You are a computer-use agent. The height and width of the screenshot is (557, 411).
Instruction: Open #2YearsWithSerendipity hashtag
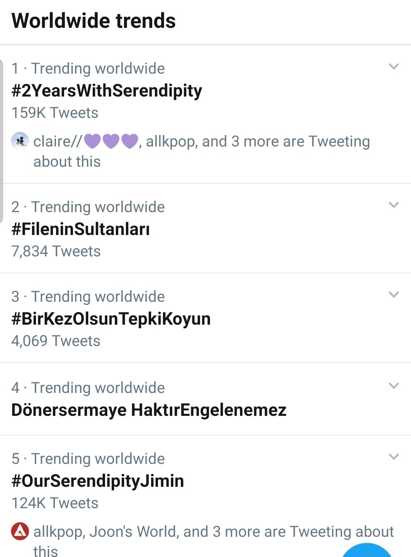(x=107, y=91)
